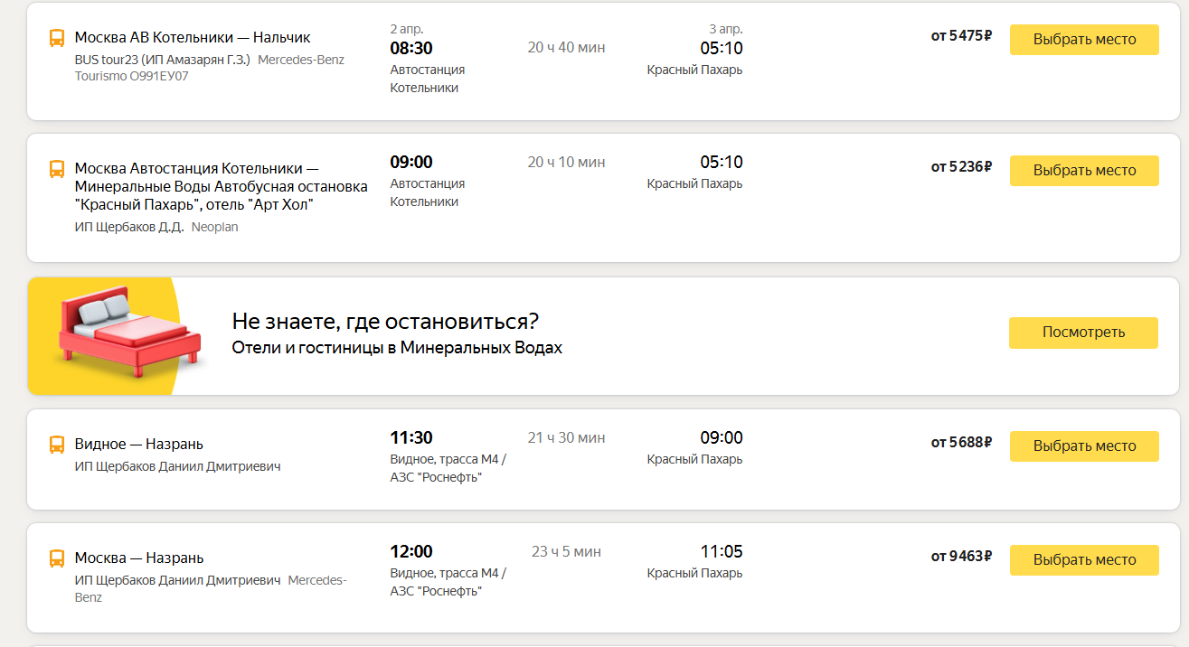The height and width of the screenshot is (647, 1189).
Task: Open the Москва — Назрань route title
Action: coord(139,558)
